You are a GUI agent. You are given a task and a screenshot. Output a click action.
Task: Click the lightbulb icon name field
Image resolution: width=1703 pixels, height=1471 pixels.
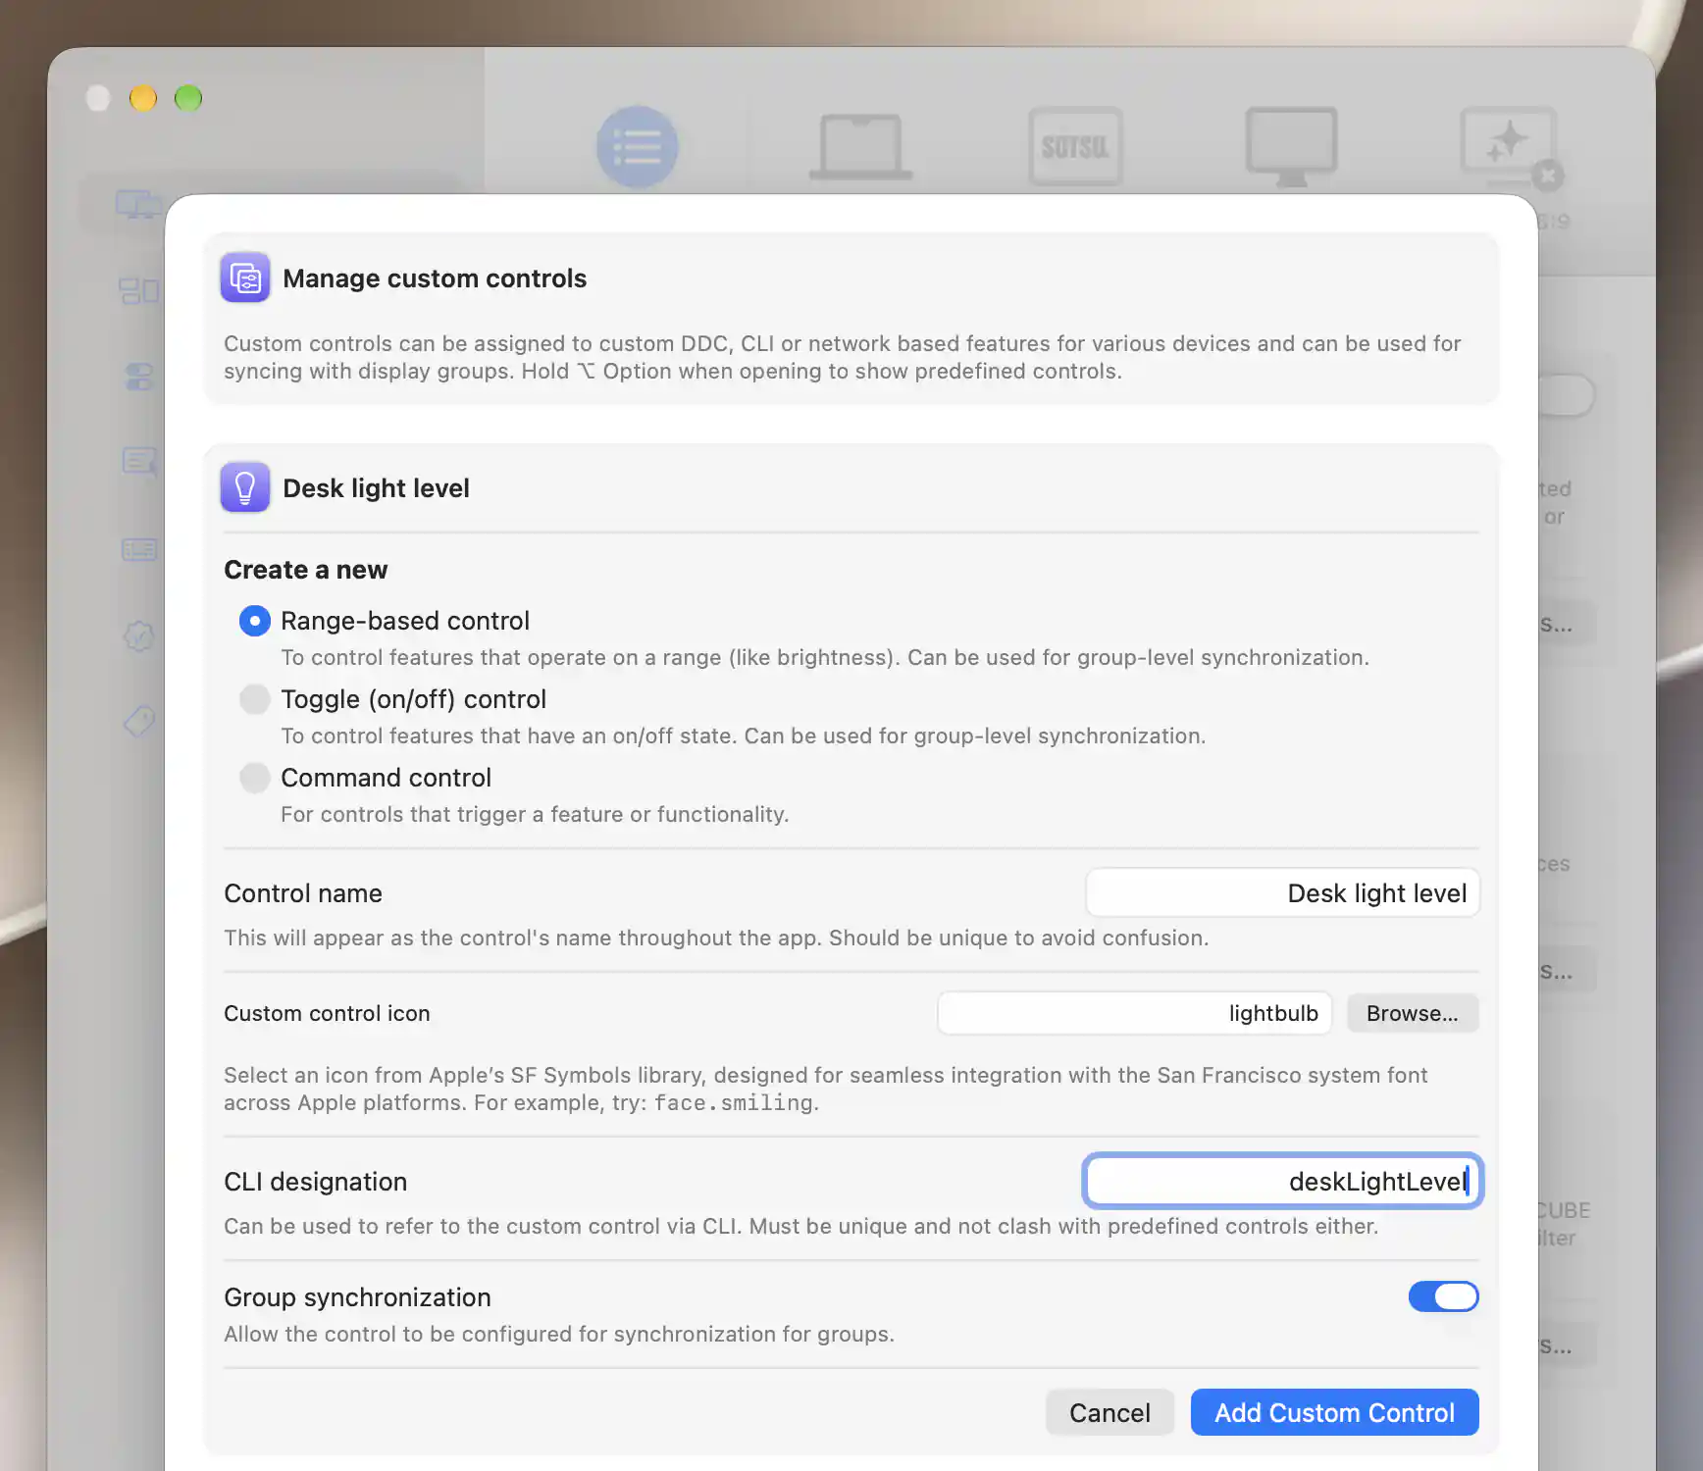(1134, 1013)
